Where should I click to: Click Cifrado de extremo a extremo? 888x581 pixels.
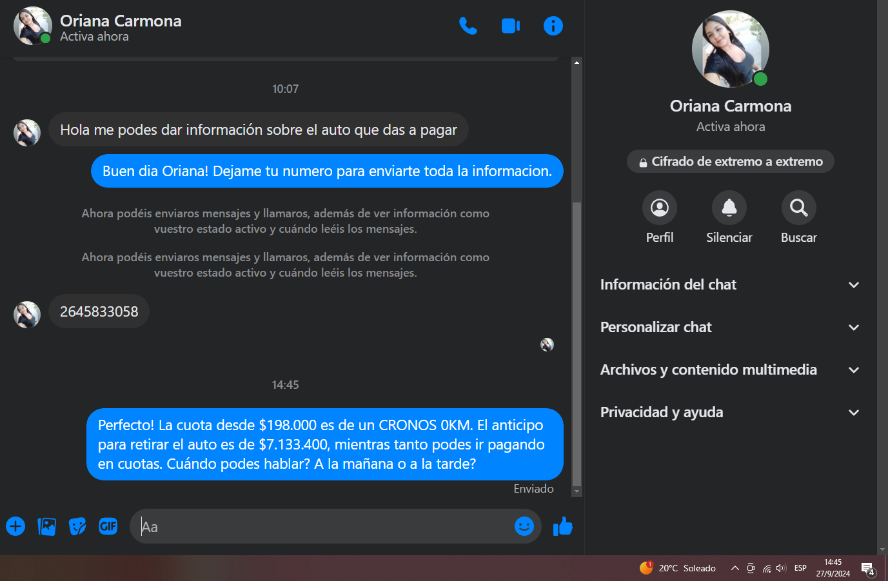pyautogui.click(x=731, y=161)
